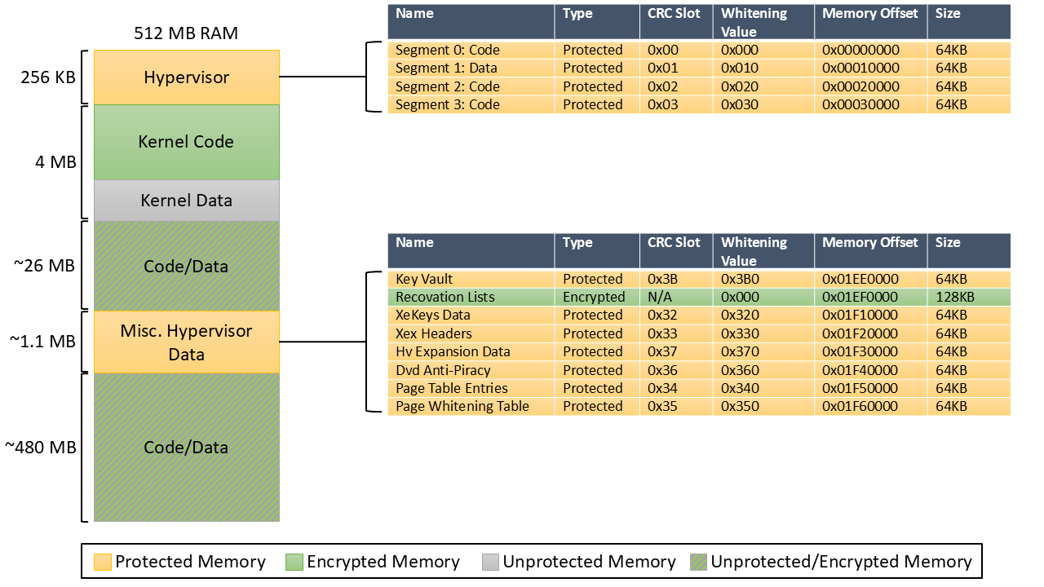Select the Kernel Data block
Screen dimensions: 1044x587
pyautogui.click(x=186, y=201)
